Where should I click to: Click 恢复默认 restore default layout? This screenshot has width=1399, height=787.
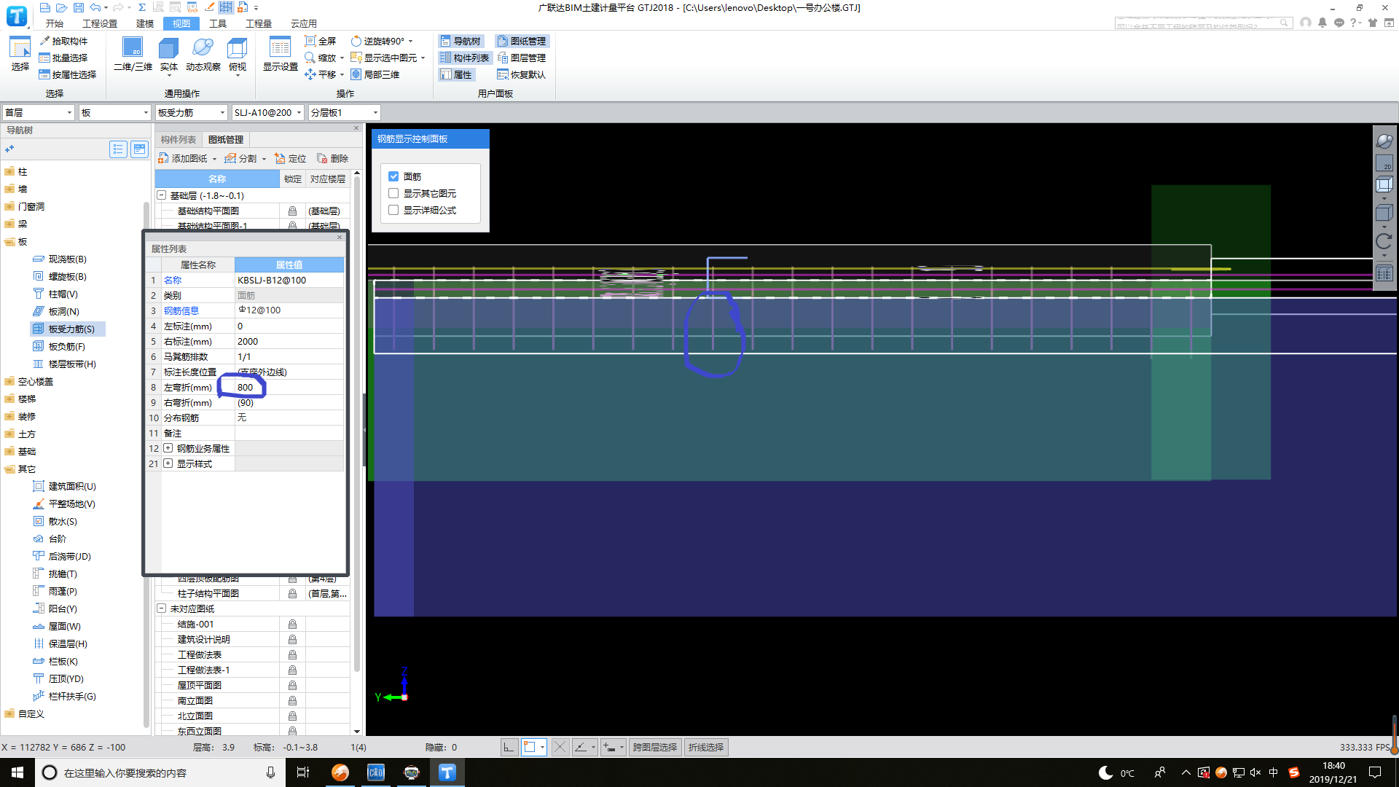[x=522, y=74]
